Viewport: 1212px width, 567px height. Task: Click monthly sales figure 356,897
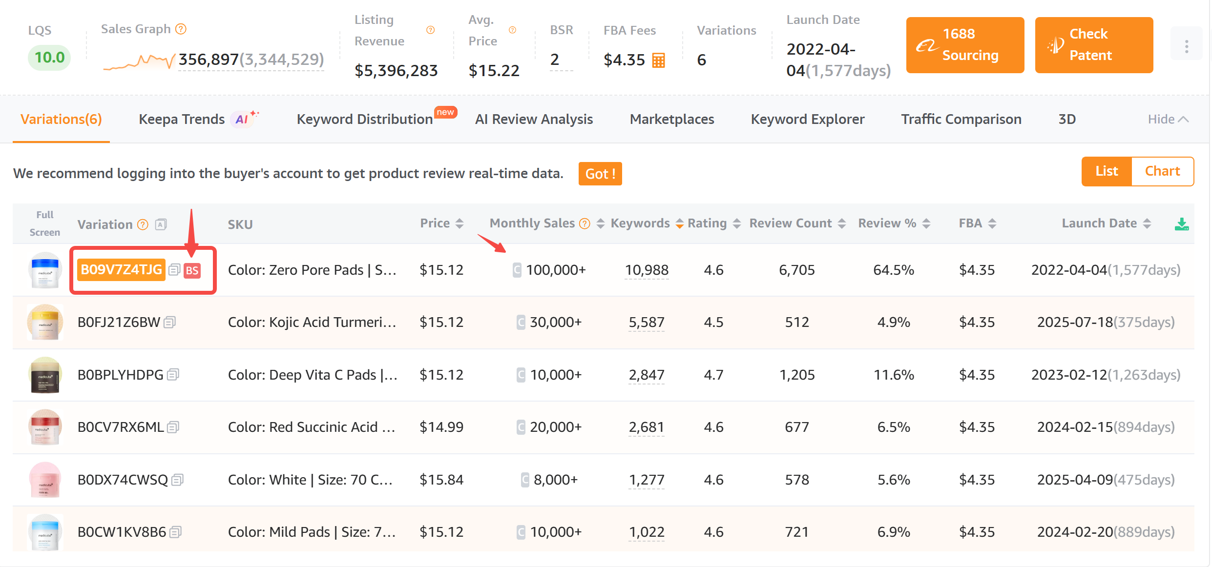click(209, 60)
